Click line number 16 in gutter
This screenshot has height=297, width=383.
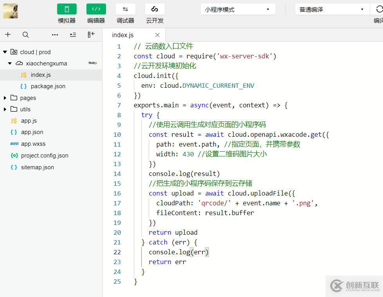(x=117, y=193)
